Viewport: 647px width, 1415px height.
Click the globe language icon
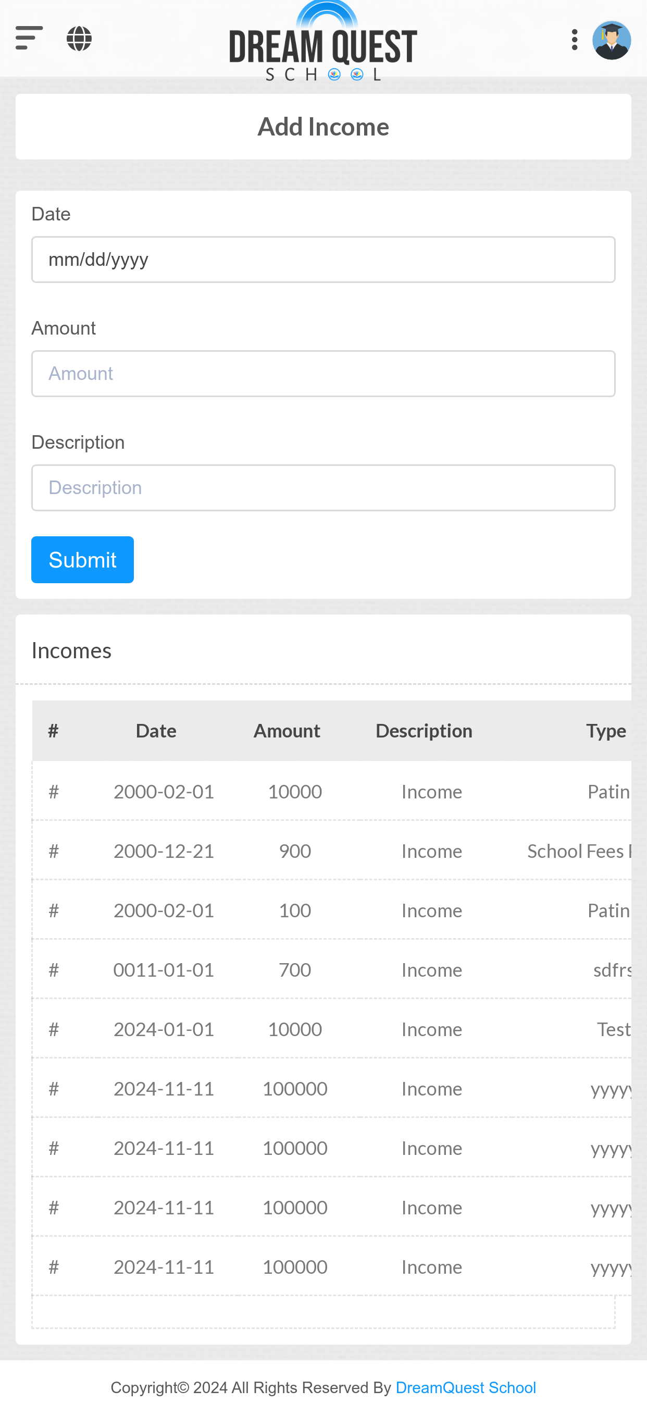[79, 39]
